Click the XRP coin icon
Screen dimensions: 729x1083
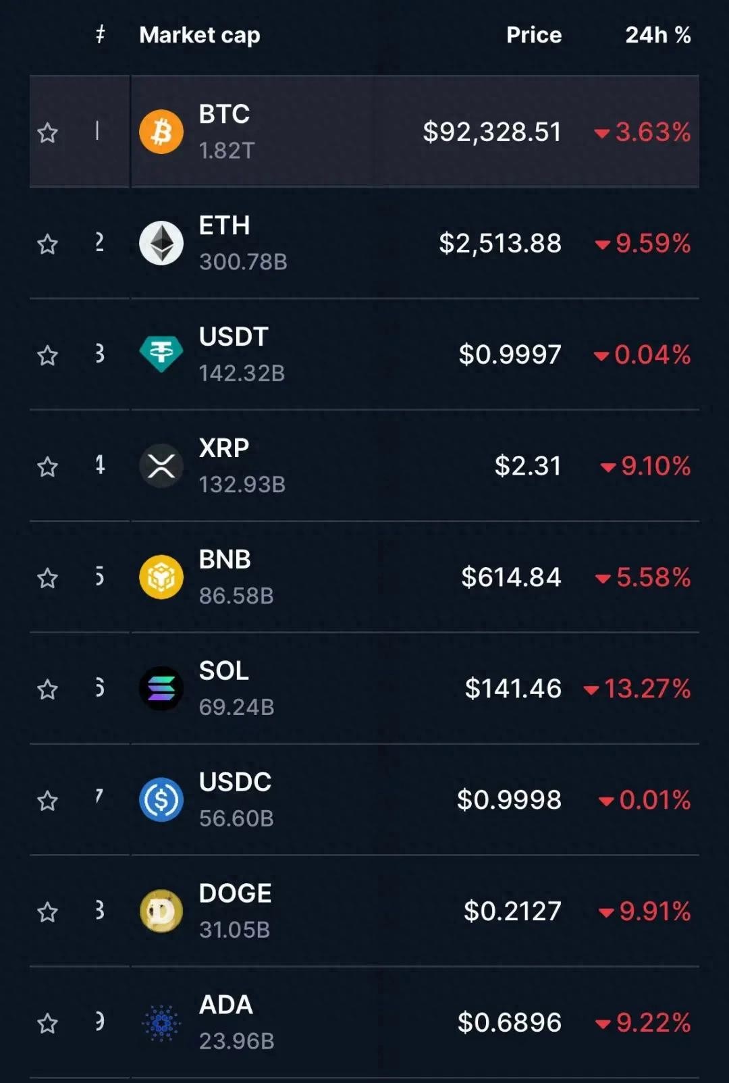(161, 466)
